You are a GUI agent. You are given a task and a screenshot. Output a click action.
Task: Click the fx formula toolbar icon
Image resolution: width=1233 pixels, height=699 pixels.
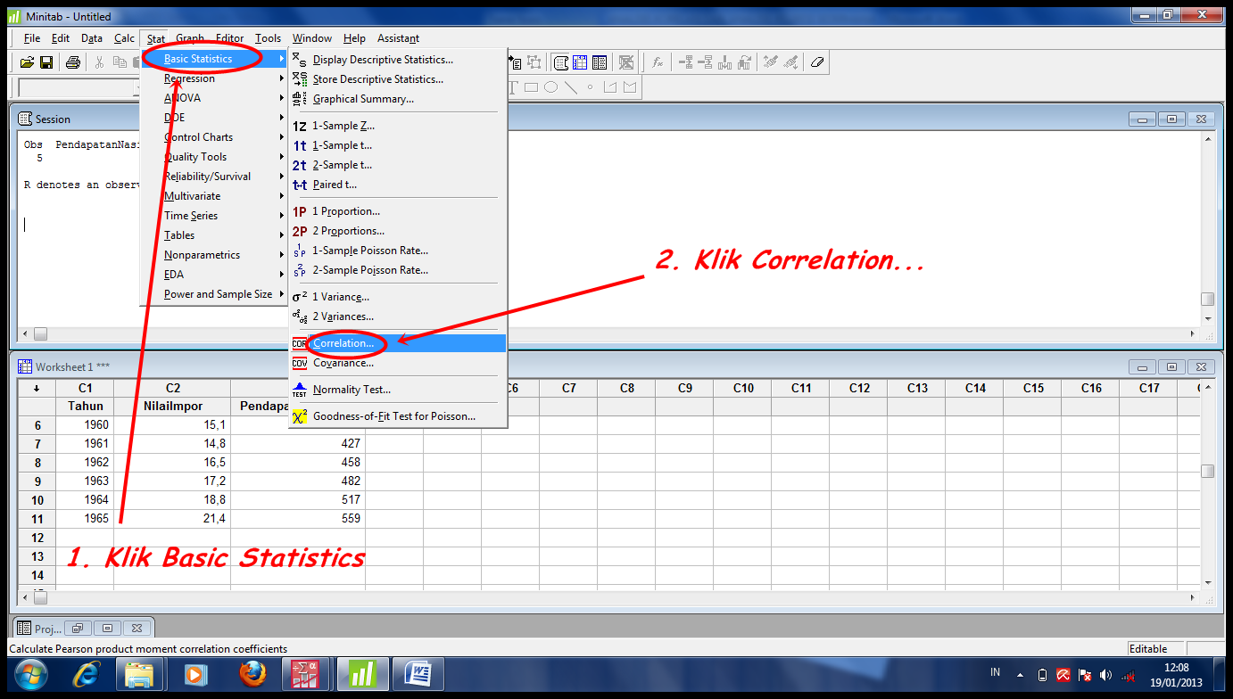658,62
